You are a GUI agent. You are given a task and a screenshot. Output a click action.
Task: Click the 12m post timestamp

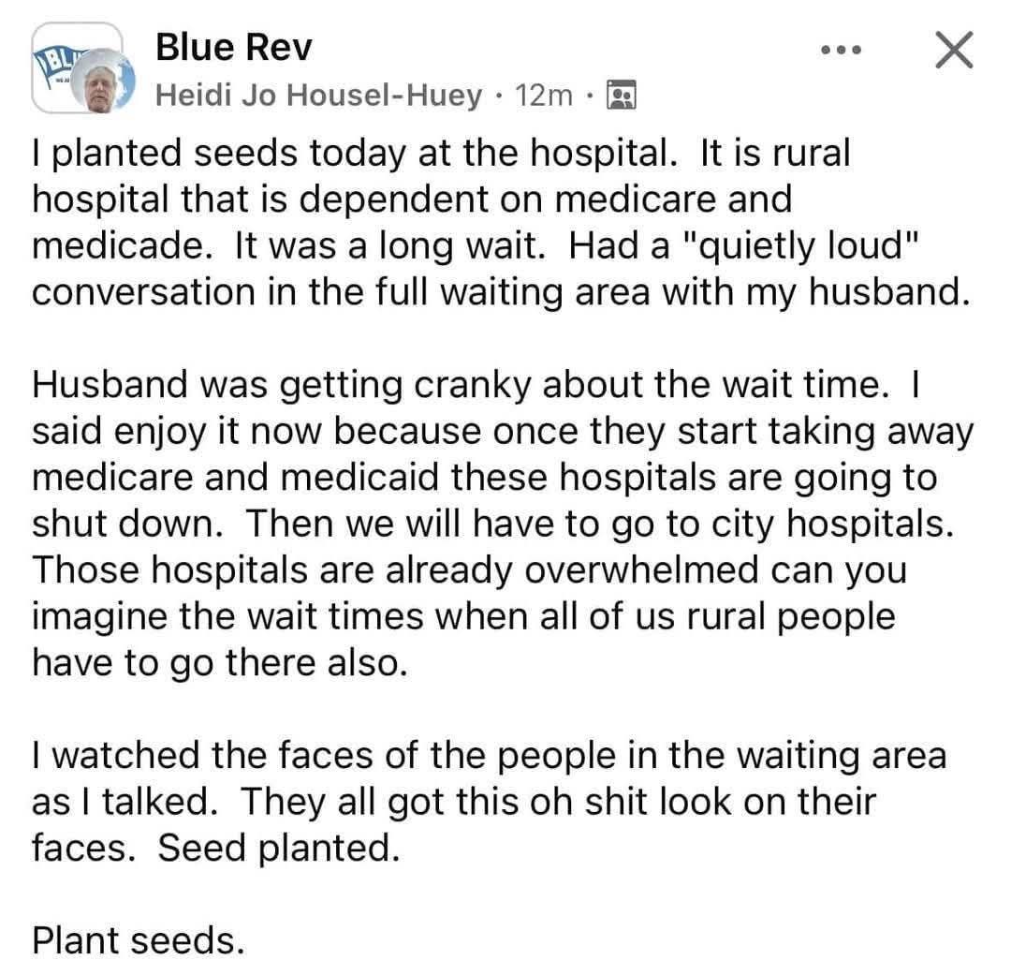(544, 96)
